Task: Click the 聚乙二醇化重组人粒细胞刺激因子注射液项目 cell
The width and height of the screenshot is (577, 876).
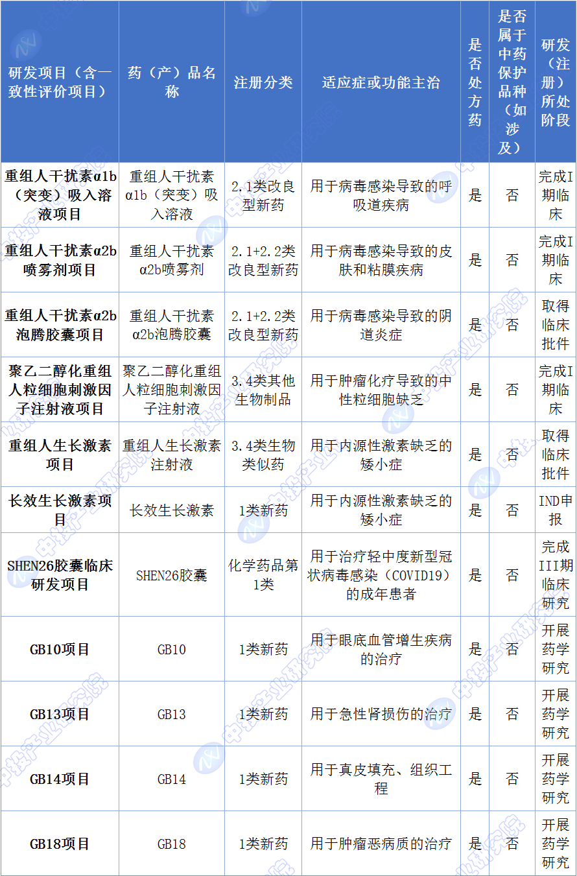Action: (60, 390)
